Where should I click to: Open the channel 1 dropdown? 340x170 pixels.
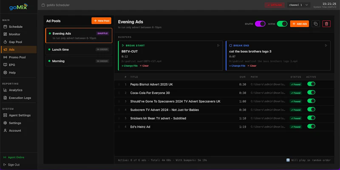click(299, 5)
